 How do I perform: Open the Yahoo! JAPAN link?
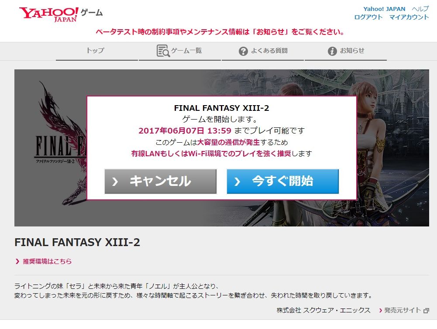click(x=384, y=9)
